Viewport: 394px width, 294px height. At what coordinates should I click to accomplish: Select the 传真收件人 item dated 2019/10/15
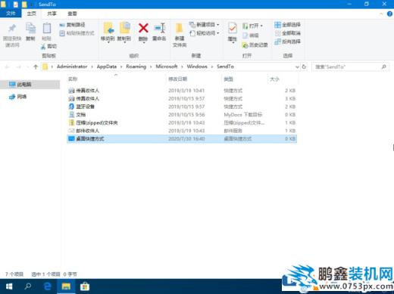[x=182, y=98]
